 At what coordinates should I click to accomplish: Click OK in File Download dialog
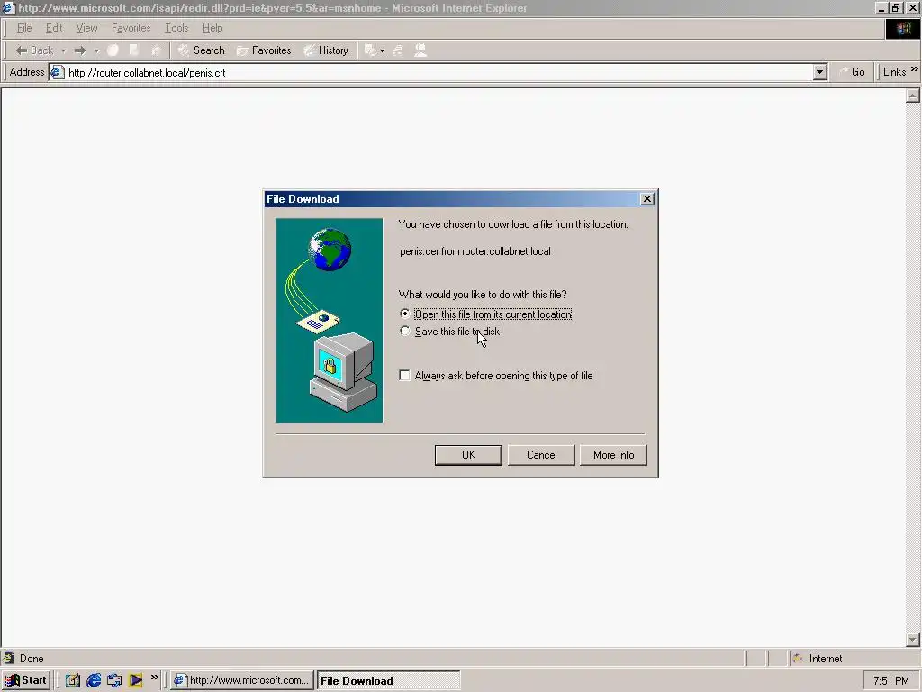click(468, 455)
